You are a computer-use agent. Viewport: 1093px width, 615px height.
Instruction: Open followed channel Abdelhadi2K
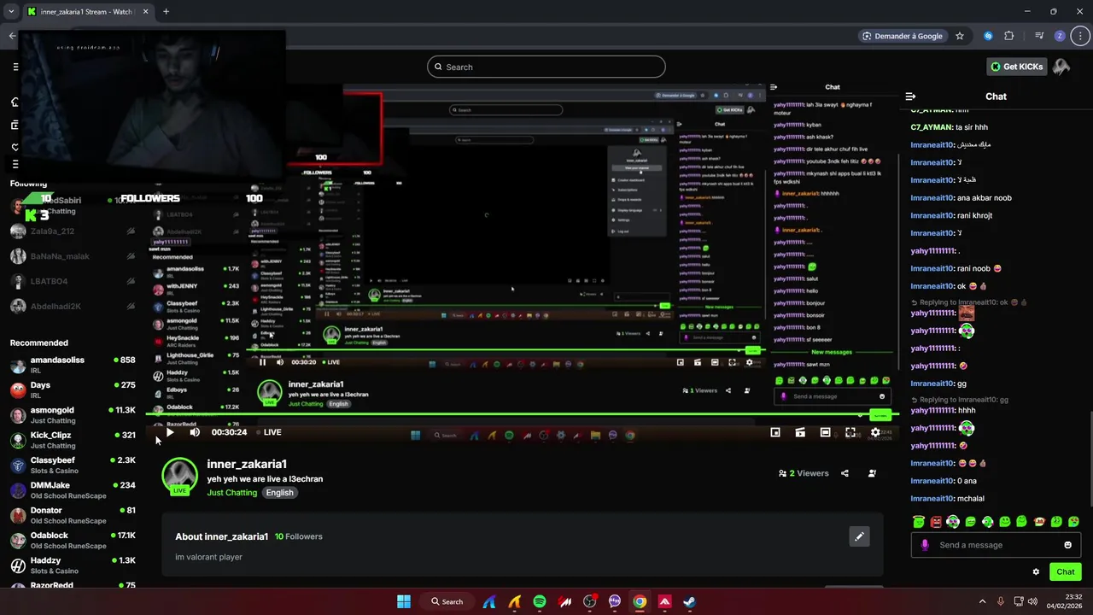73,307
